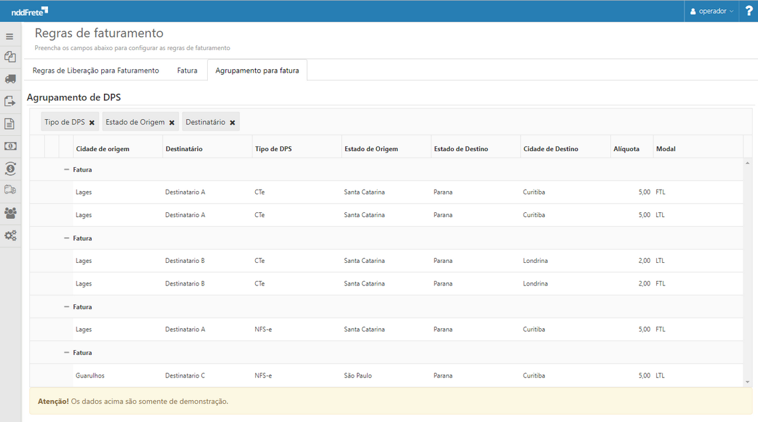Click the document page icon in sidebar
Viewport: 758px width, 422px height.
10,124
